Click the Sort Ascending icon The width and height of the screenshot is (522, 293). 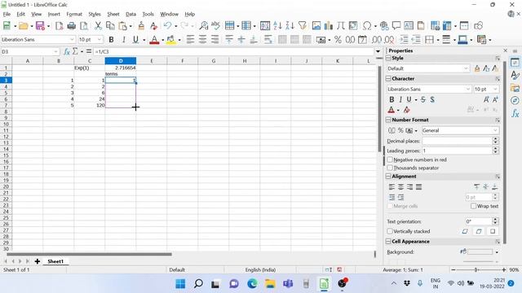tap(277, 25)
